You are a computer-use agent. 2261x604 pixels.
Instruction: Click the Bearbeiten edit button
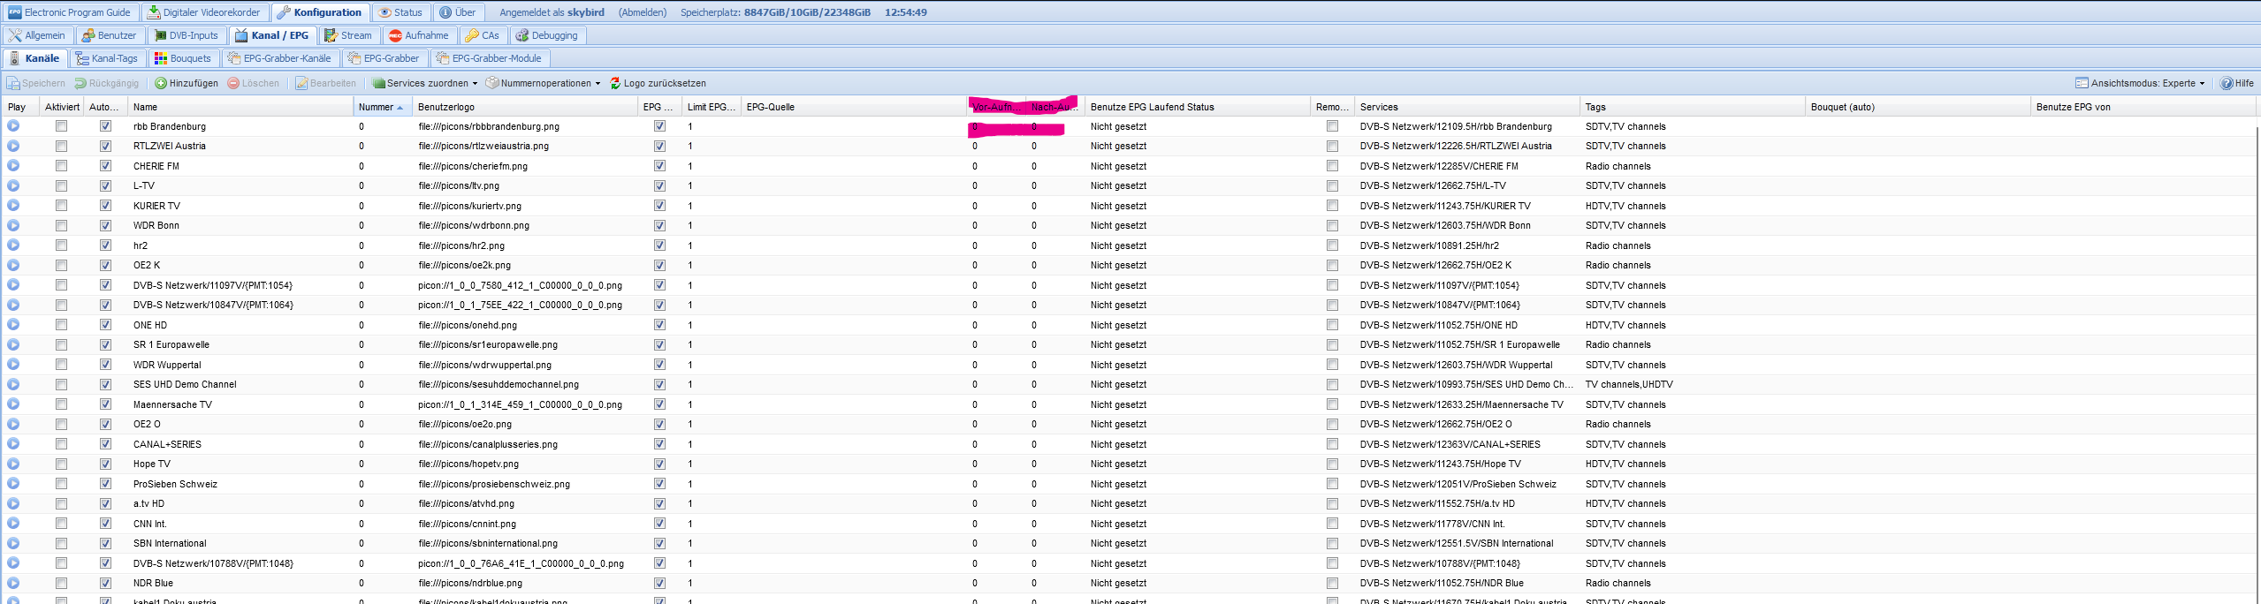[x=326, y=83]
